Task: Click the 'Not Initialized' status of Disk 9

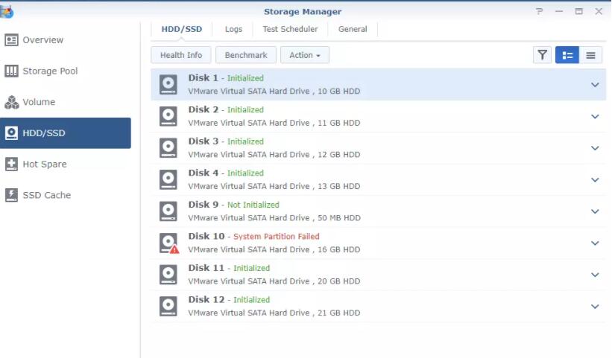Action: click(x=253, y=205)
